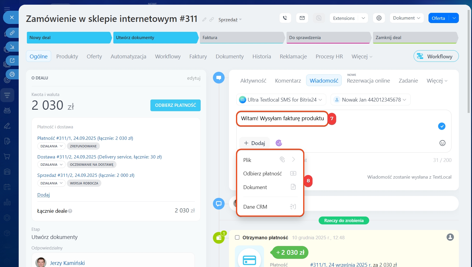Click the purple CoPilot AI icon
Screen dimensions: 472x267
click(279, 143)
